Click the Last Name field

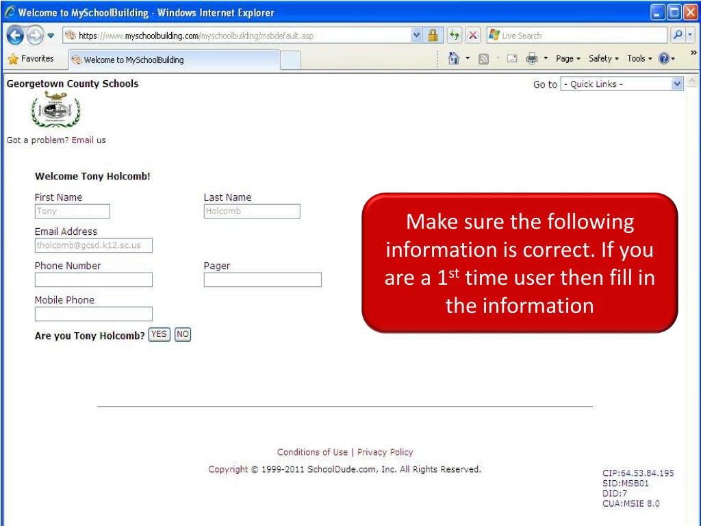click(x=252, y=211)
